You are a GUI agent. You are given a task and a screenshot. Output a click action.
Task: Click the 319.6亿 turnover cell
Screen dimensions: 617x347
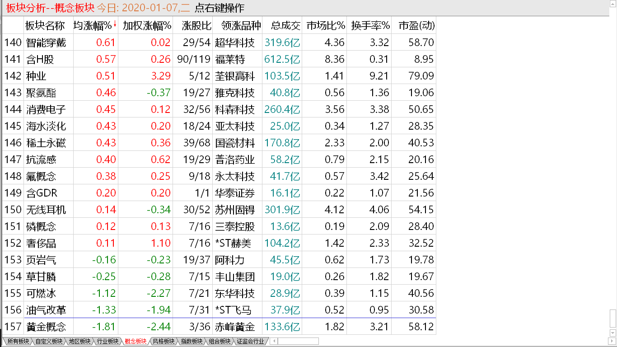282,42
